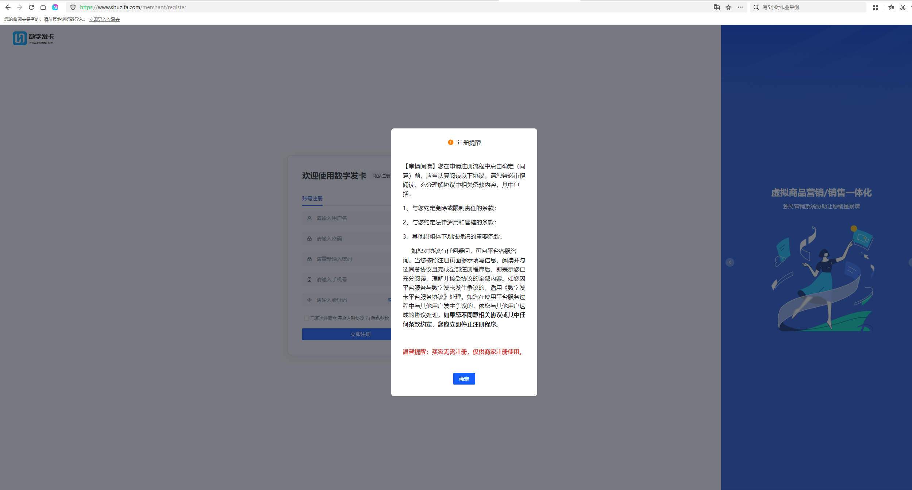This screenshot has height=490, width=912.
Task: Click the 数字发卡 logo
Action: [33, 38]
